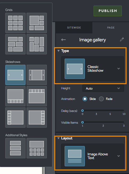129x174 pixels.
Task: Click the Publish button
Action: point(108,11)
